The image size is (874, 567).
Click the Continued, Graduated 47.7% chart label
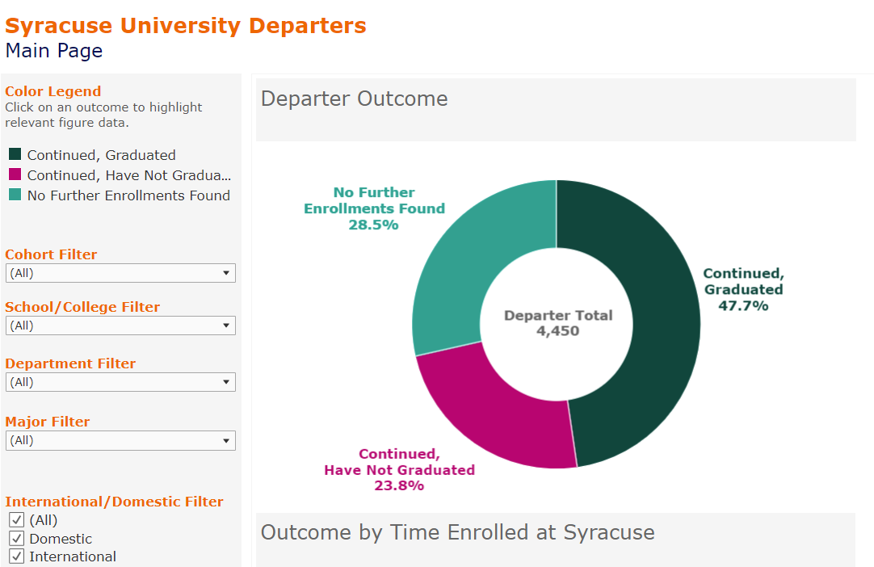click(x=743, y=290)
